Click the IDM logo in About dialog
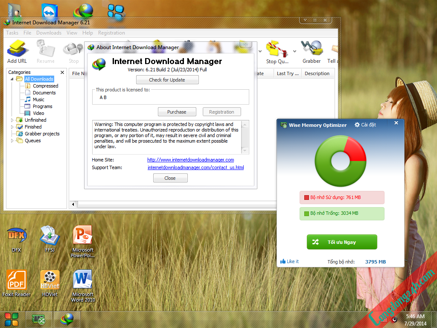 click(99, 64)
